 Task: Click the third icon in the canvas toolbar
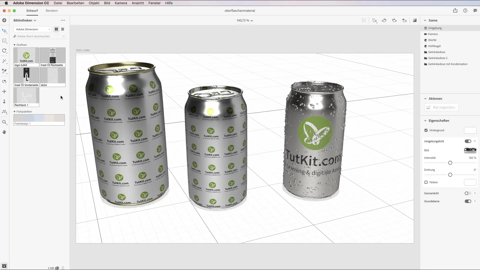[x=384, y=20]
